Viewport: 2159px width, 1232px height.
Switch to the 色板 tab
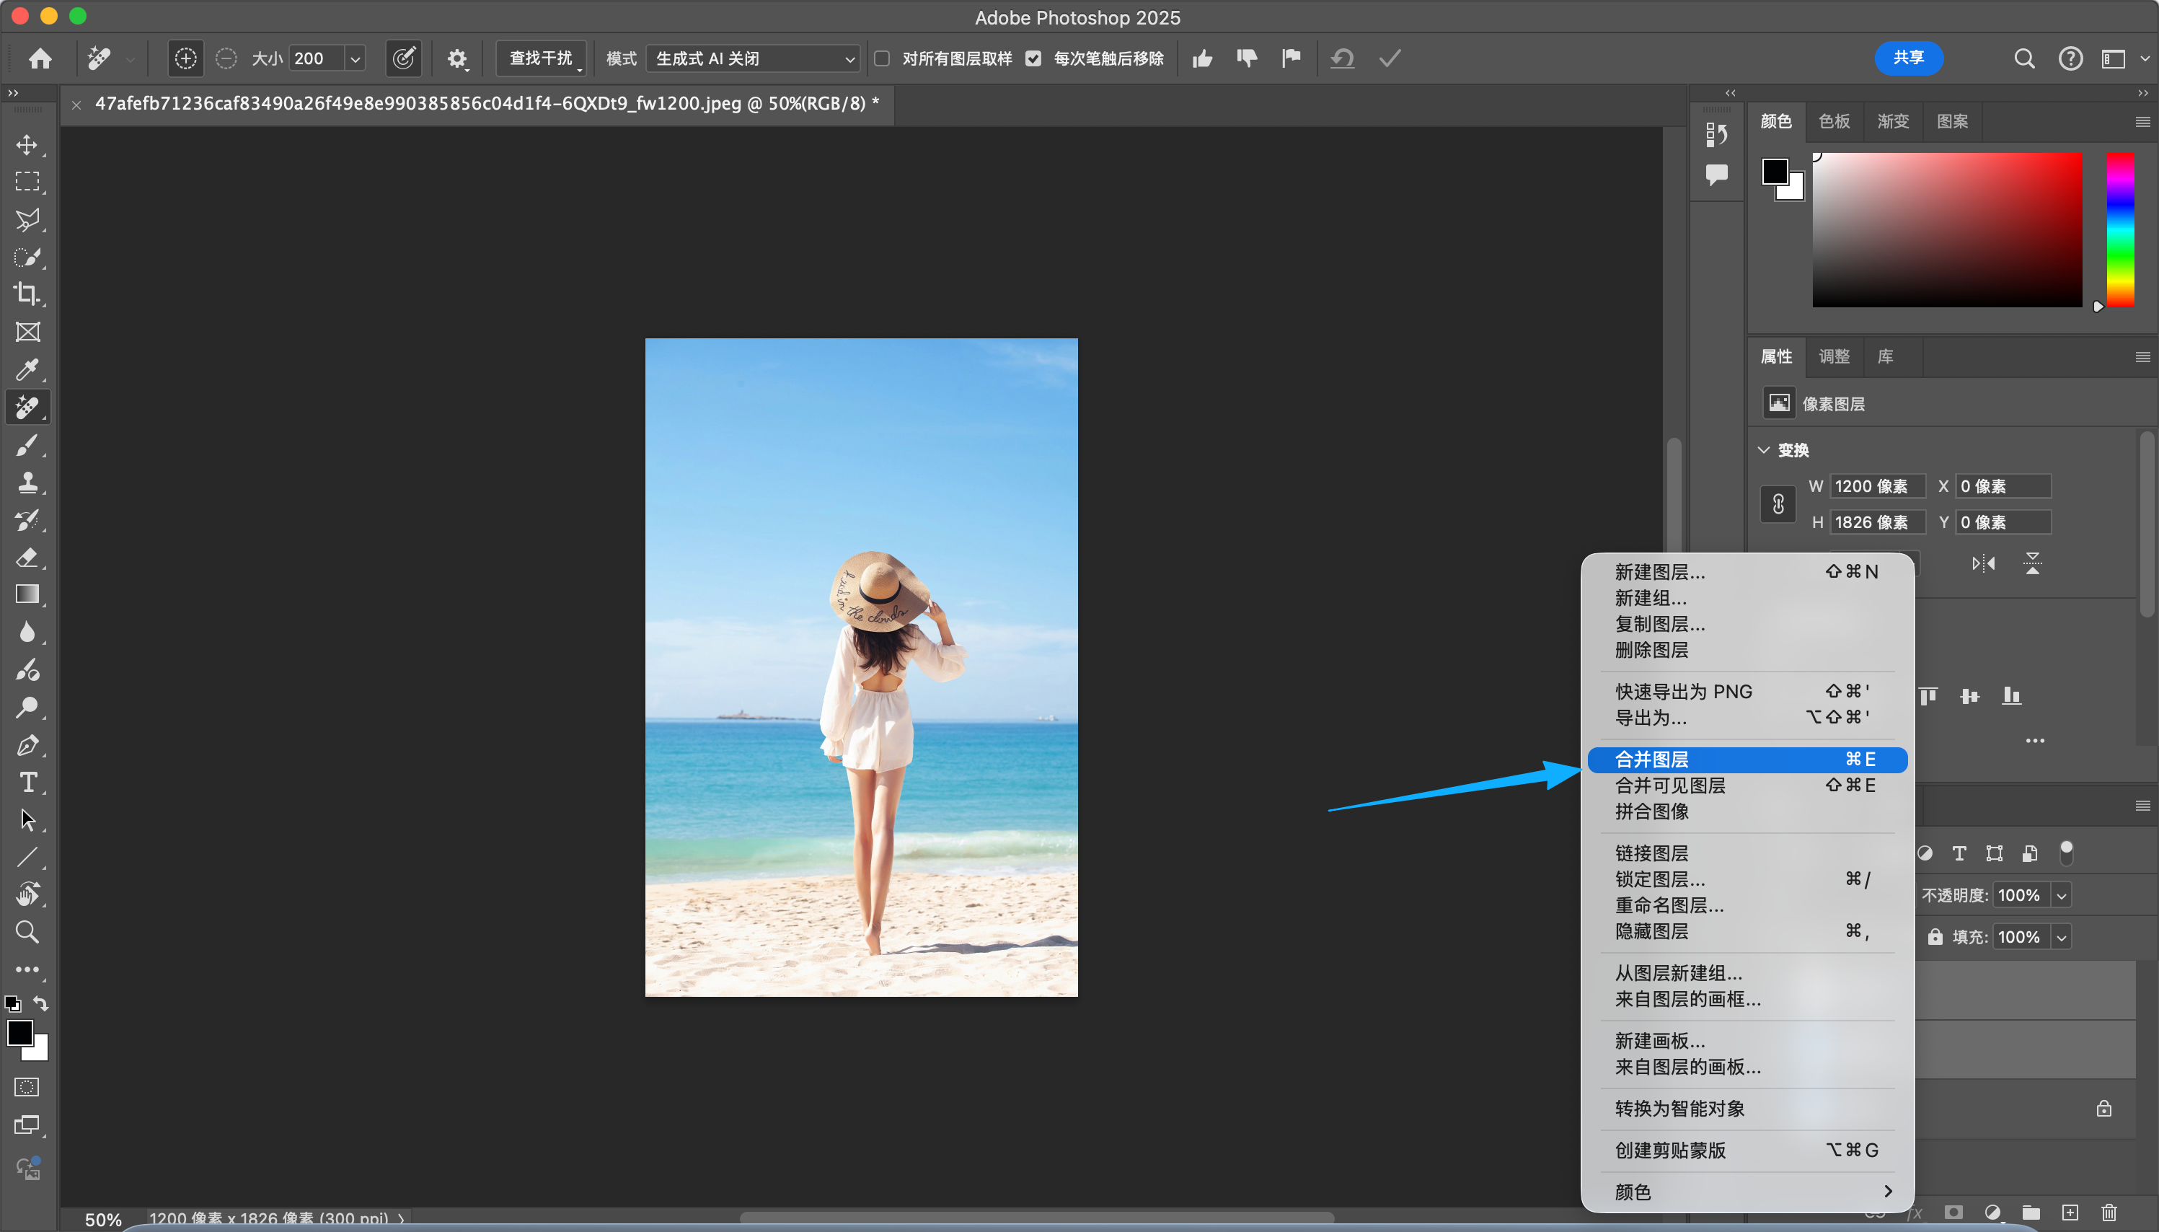[1835, 121]
